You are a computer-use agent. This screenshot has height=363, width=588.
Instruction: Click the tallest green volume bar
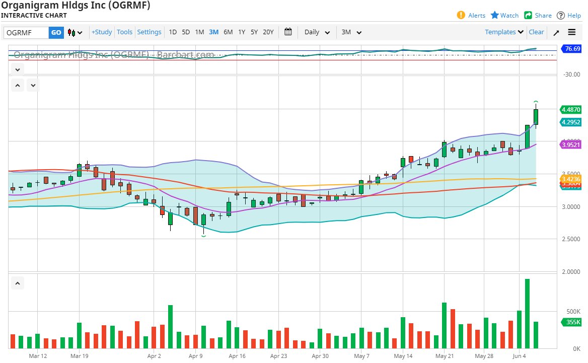click(527, 314)
